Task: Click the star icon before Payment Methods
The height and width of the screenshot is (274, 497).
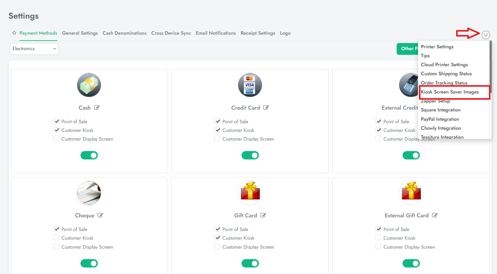Action: (14, 33)
